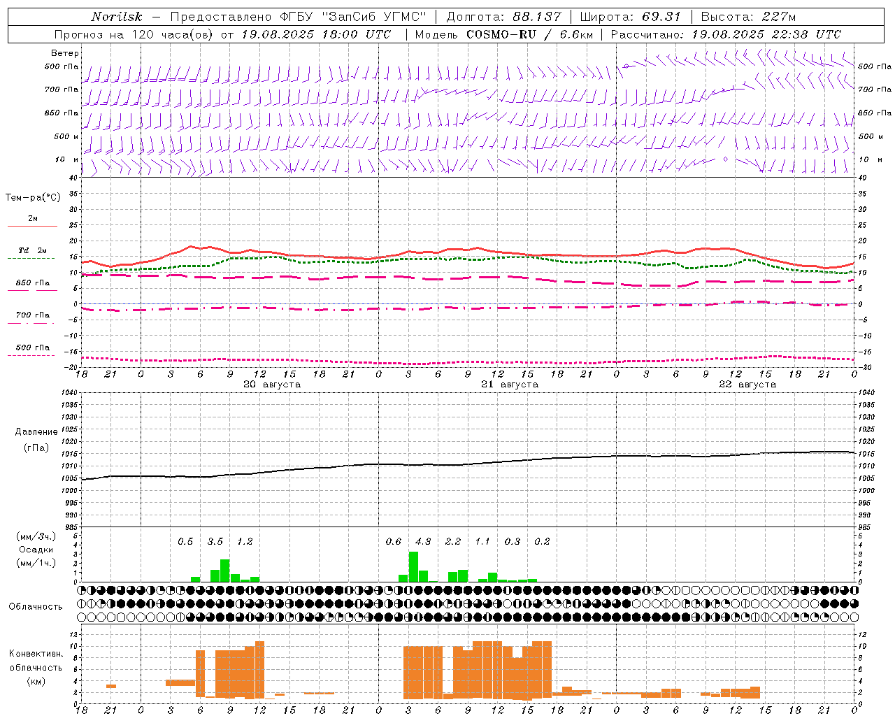895x716 pixels.
Task: Click the 'Осадки' precipitation label
Action: point(36,550)
